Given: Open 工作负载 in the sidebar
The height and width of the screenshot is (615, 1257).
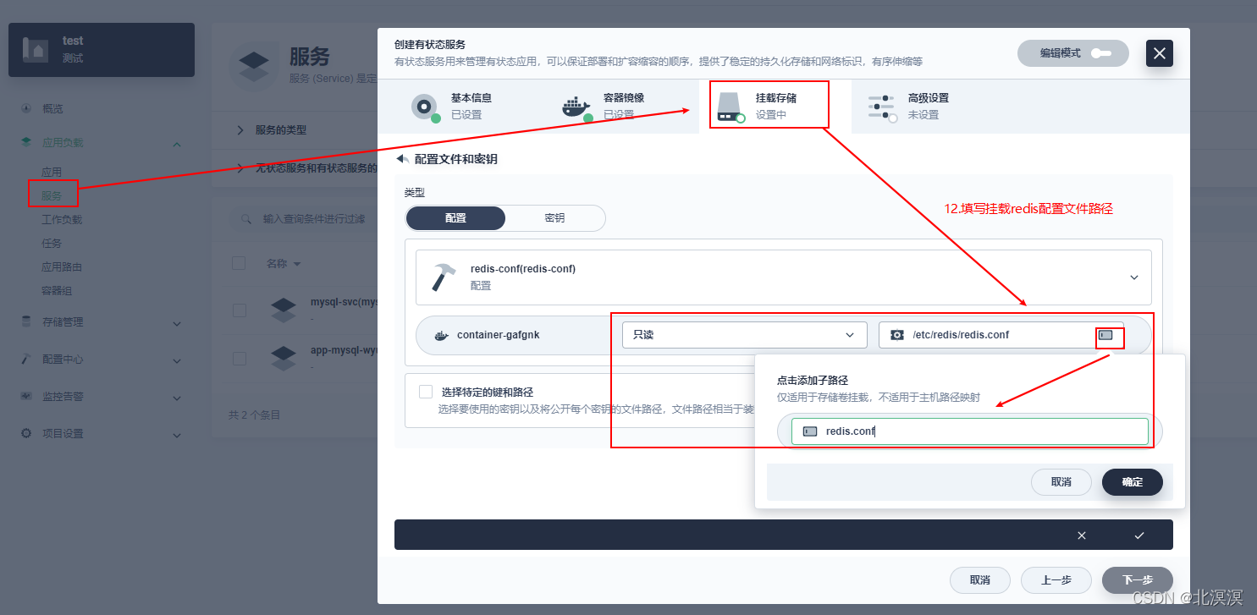Looking at the screenshot, I should tap(62, 219).
